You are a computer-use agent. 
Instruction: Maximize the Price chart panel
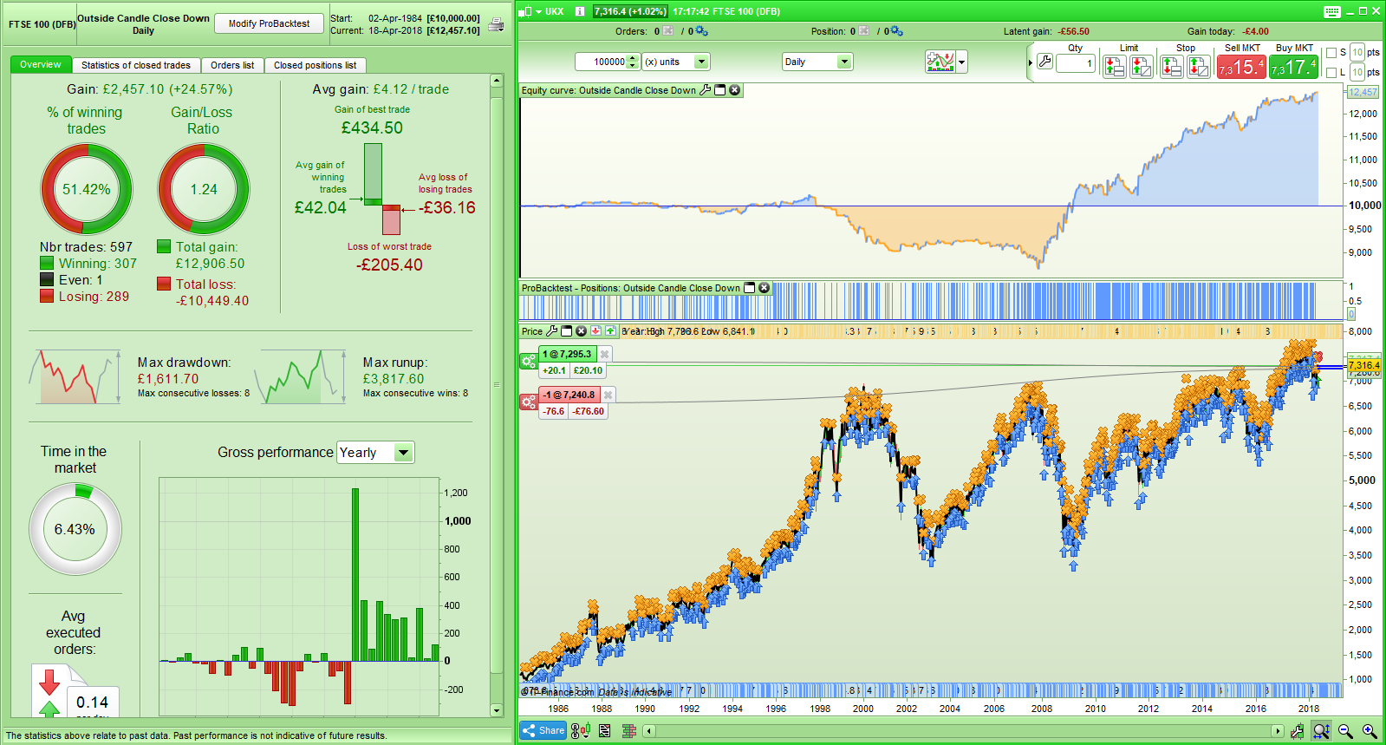[567, 331]
